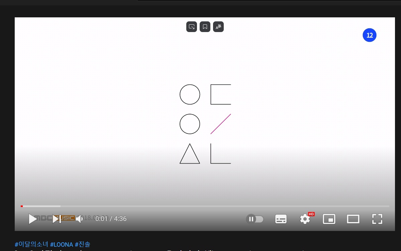Click the translate overlay icon
This screenshot has width=401, height=251.
[x=218, y=27]
